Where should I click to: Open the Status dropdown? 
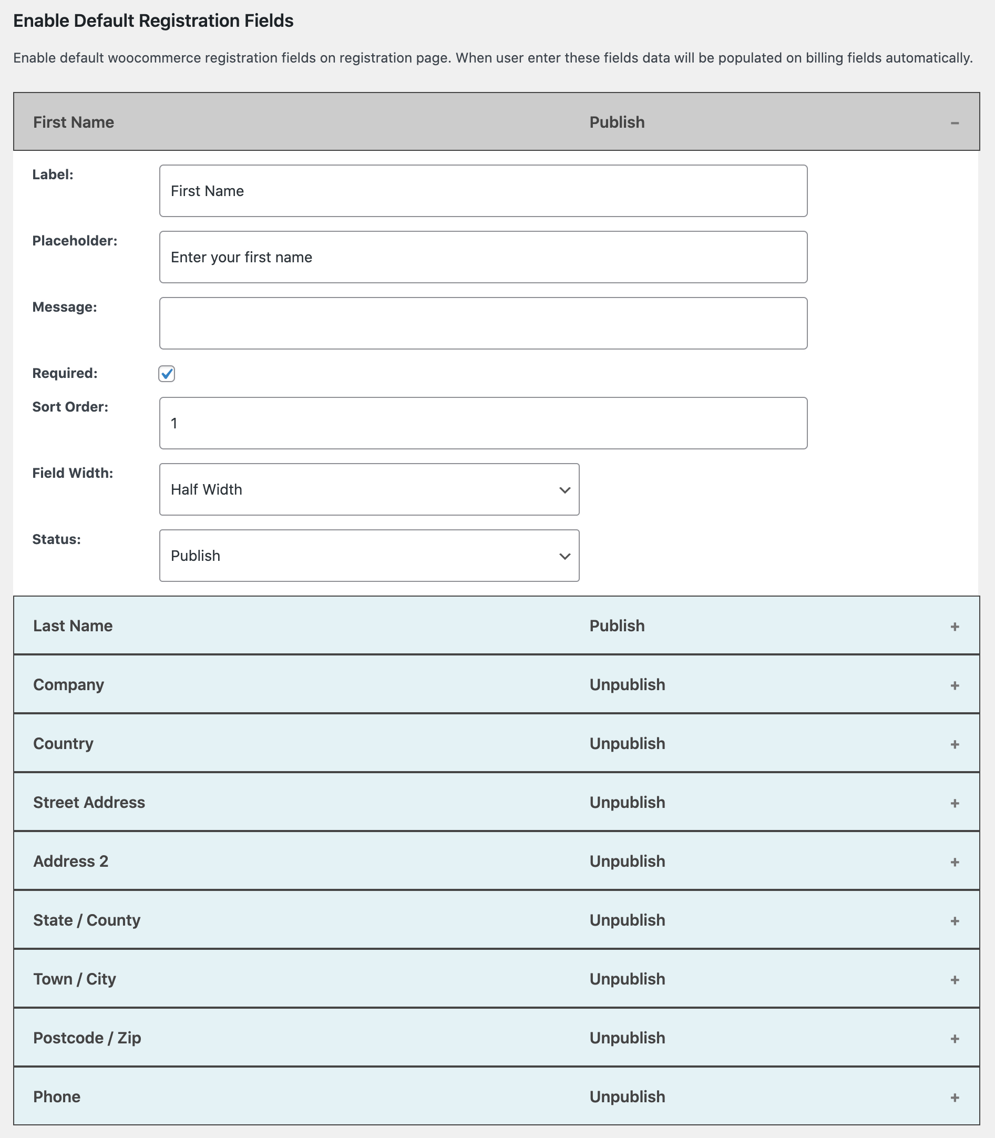pos(368,556)
